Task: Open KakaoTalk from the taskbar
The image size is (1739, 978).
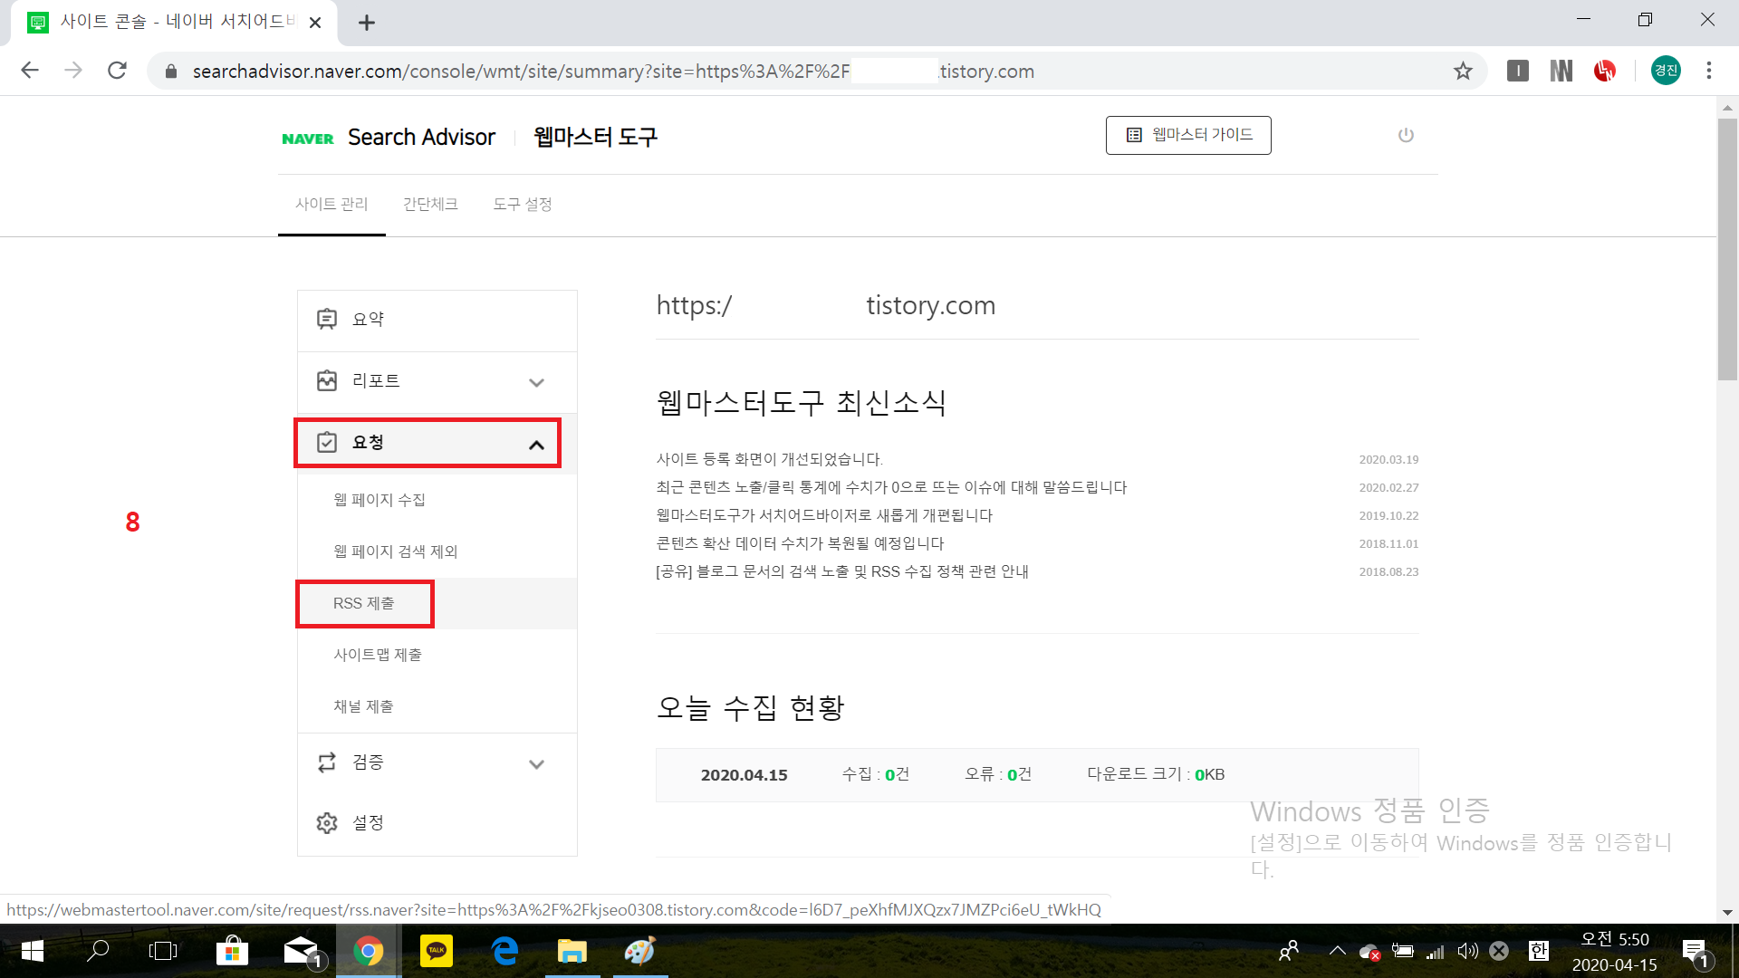Action: (x=437, y=951)
